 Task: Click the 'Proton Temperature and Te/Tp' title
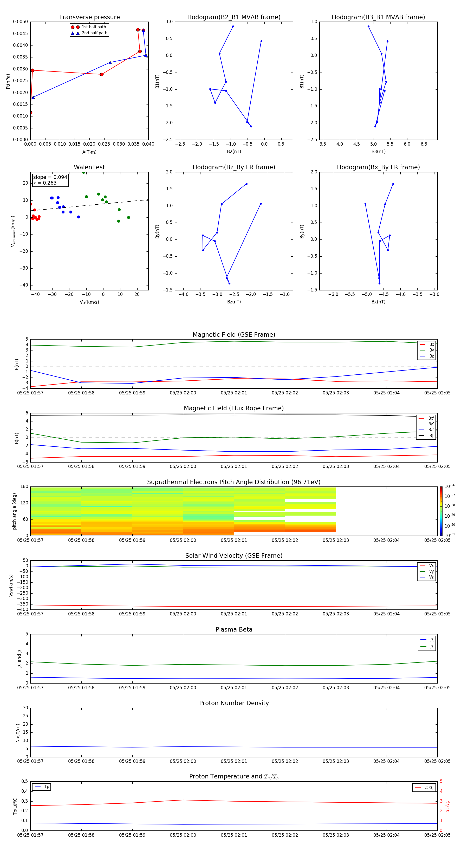pos(234,777)
